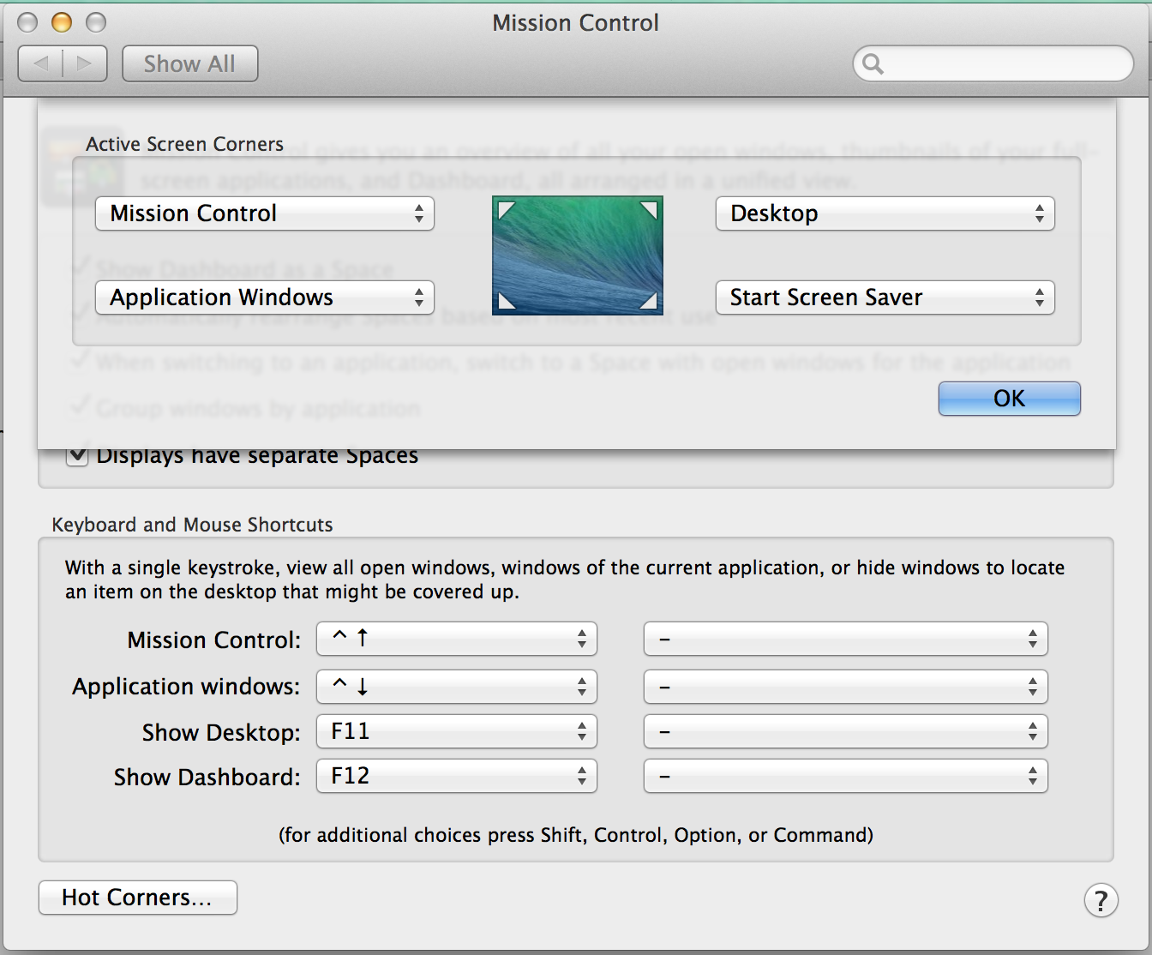Open Show Dashboard mouse shortcut dropdown
The width and height of the screenshot is (1152, 955).
[846, 776]
